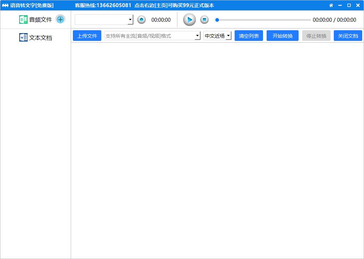Image resolution: width=364 pixels, height=259 pixels.
Task: Click the Word 文本文档 icon
Action: click(23, 37)
